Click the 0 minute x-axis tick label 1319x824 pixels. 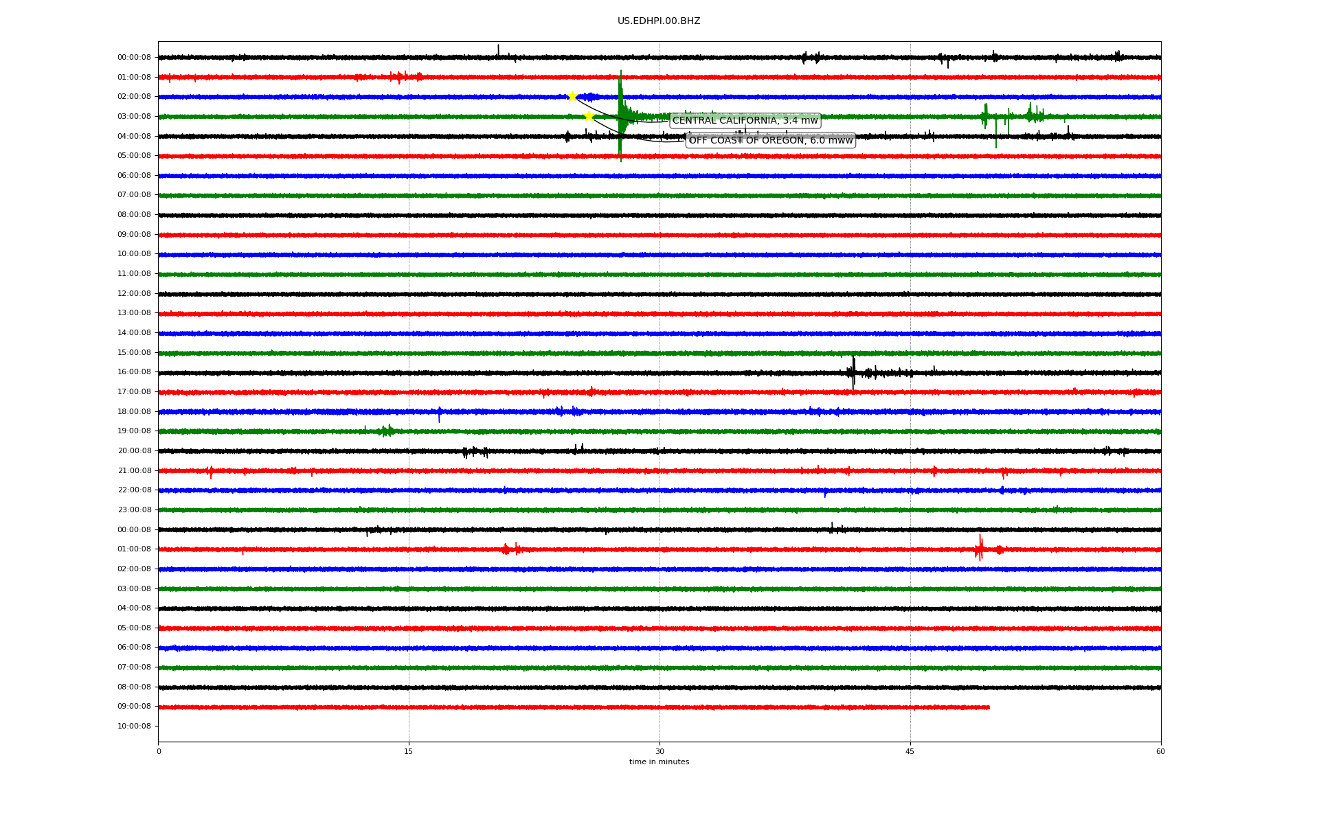(x=159, y=751)
